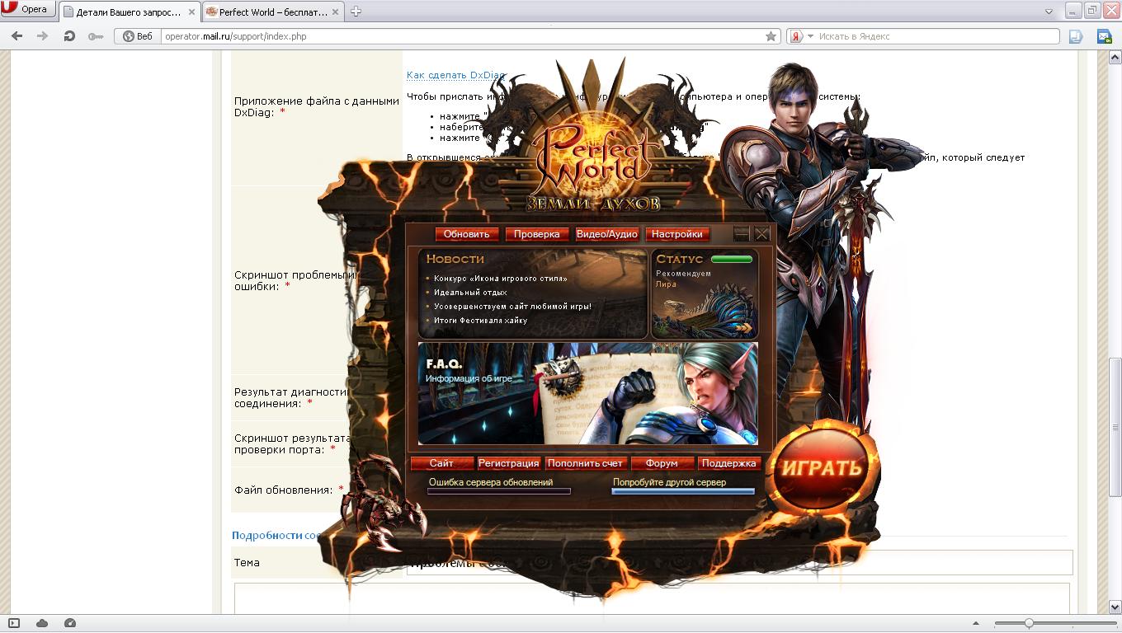Open the mail extension icon in toolbar

[x=1103, y=36]
